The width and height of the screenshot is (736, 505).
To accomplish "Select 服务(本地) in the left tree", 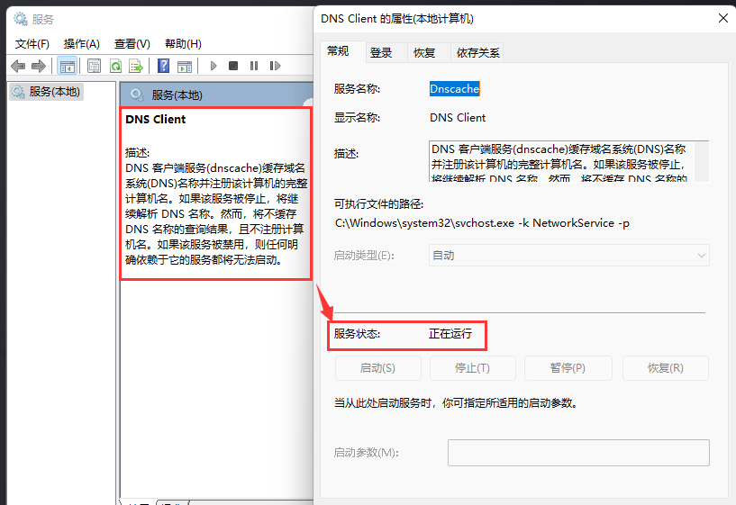I will pyautogui.click(x=54, y=91).
